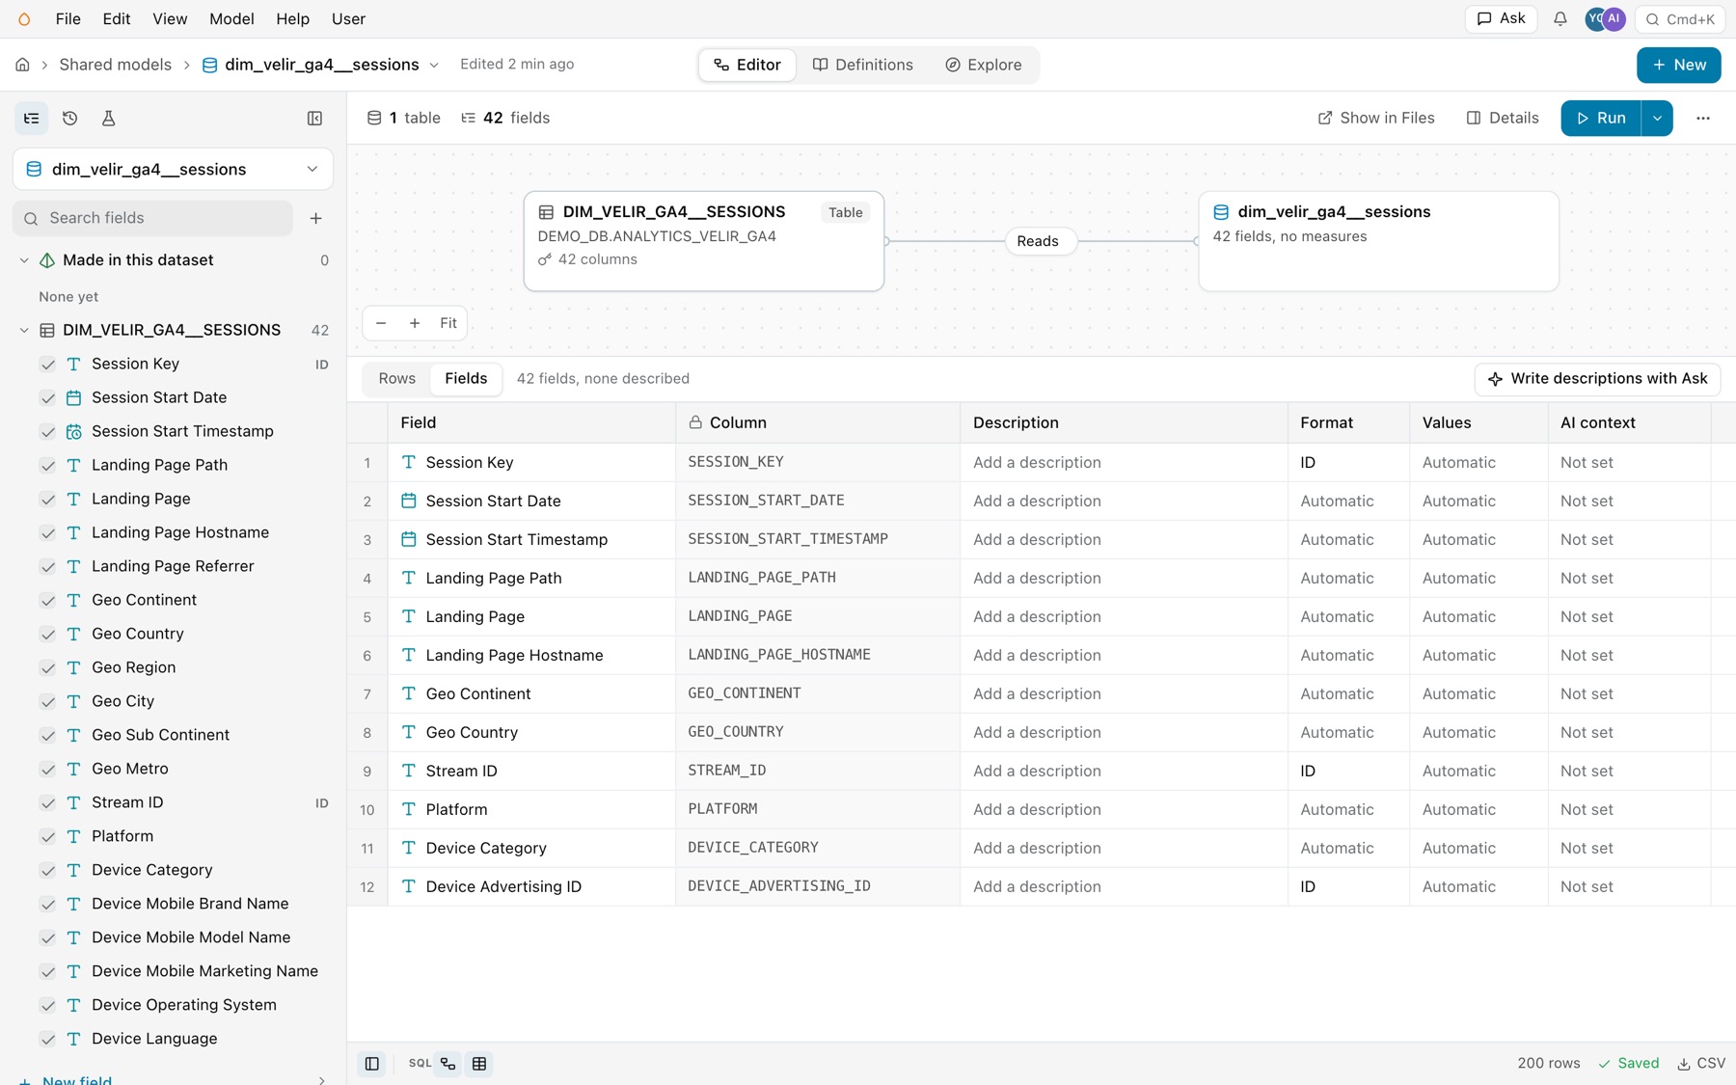1736x1085 pixels.
Task: Go to home via house icon
Action: pos(22,65)
